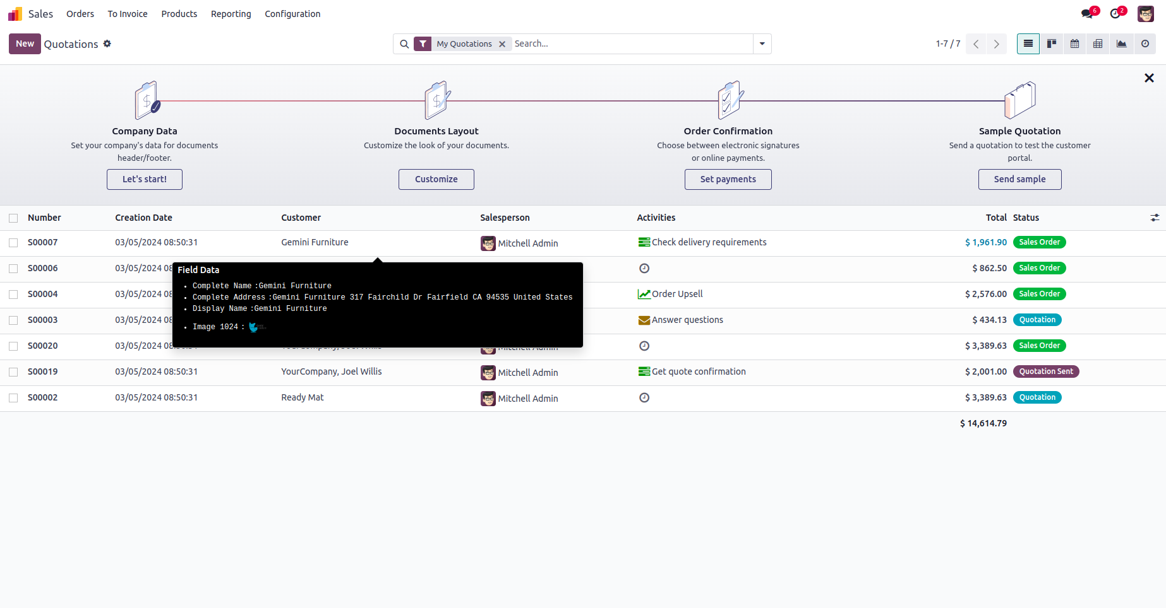Open the Graph view
This screenshot has height=608, width=1166.
tap(1122, 44)
